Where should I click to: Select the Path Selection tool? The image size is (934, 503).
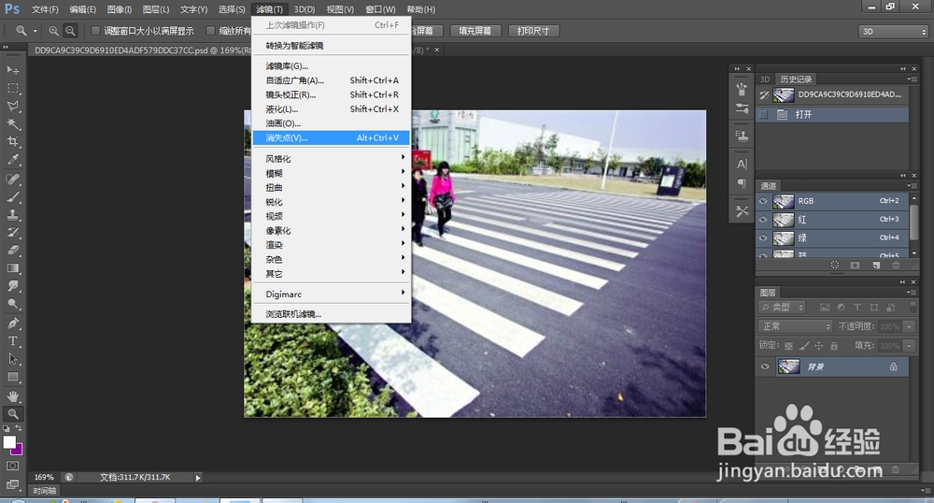[12, 359]
